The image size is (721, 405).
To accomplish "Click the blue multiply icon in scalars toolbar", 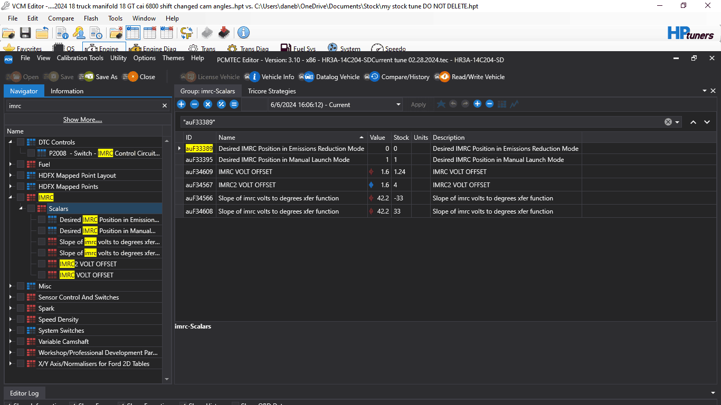I will 207,104.
